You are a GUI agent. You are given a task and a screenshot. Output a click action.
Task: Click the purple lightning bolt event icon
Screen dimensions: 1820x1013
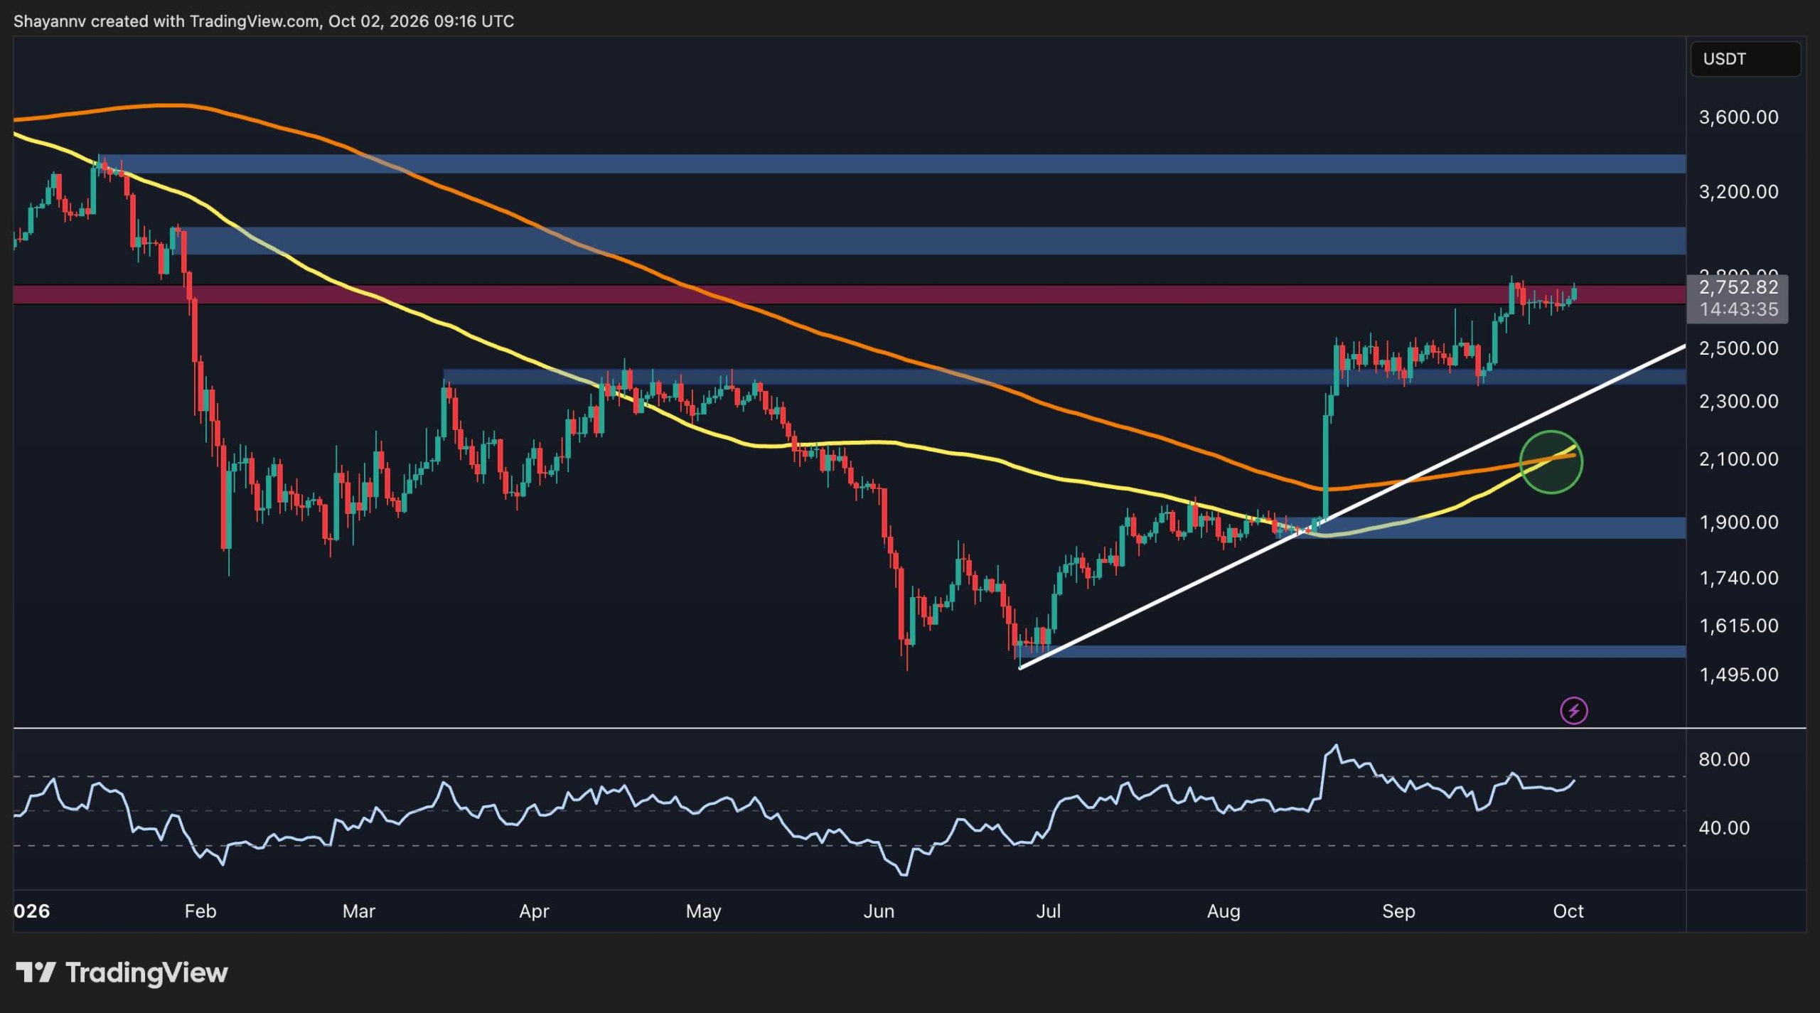point(1573,710)
